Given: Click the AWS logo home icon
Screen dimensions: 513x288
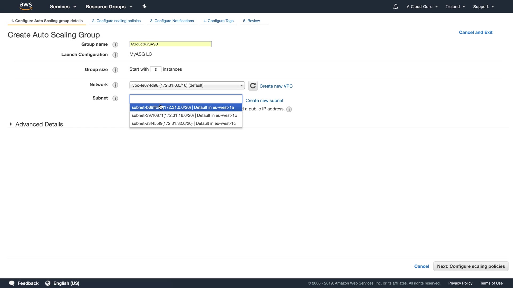Looking at the screenshot, I should (x=26, y=6).
